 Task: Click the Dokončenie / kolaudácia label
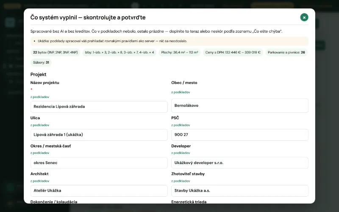click(x=54, y=202)
